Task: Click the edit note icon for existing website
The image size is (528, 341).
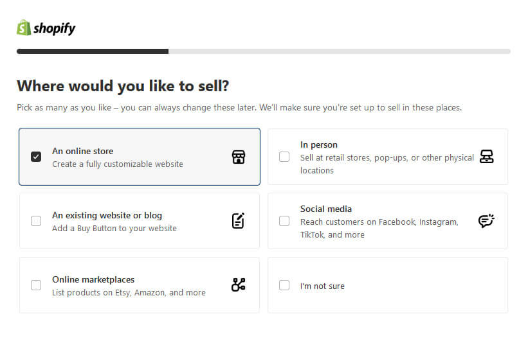Action: click(x=239, y=221)
